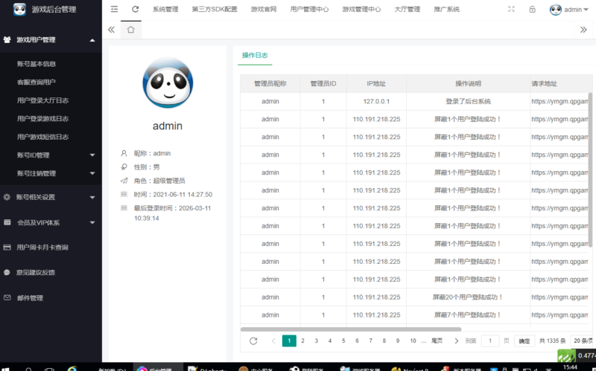The height and width of the screenshot is (371, 596).
Task: Go to page 5 of the log
Action: click(x=343, y=341)
